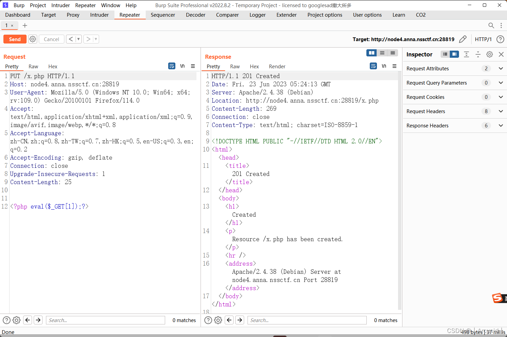Screen dimensions: 507x337
Task: Close the Inspector panel
Action: (x=501, y=54)
